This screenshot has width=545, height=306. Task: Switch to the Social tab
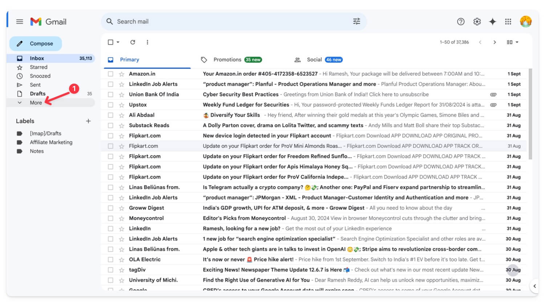[x=314, y=60]
